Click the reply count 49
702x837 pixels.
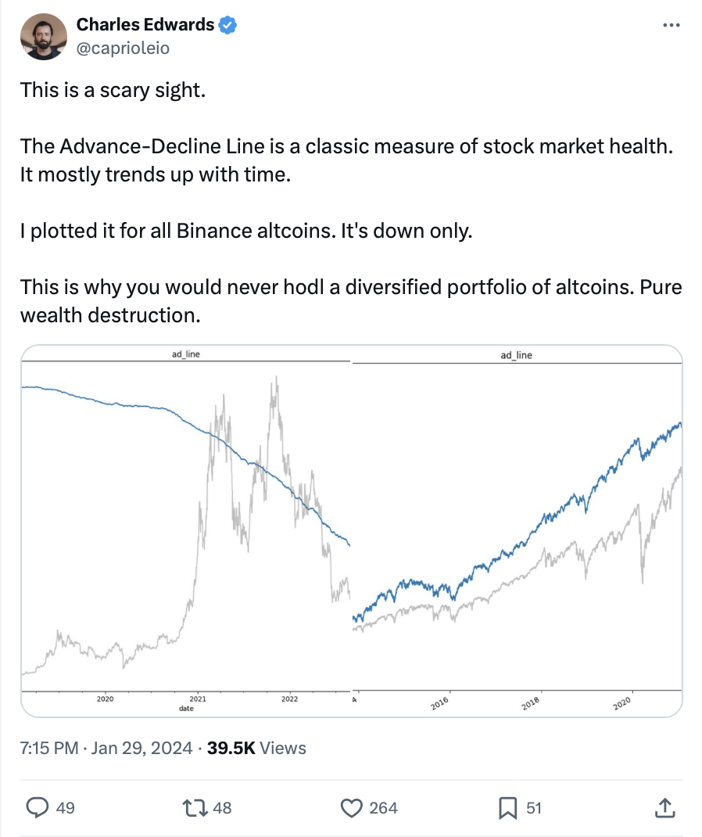[66, 808]
